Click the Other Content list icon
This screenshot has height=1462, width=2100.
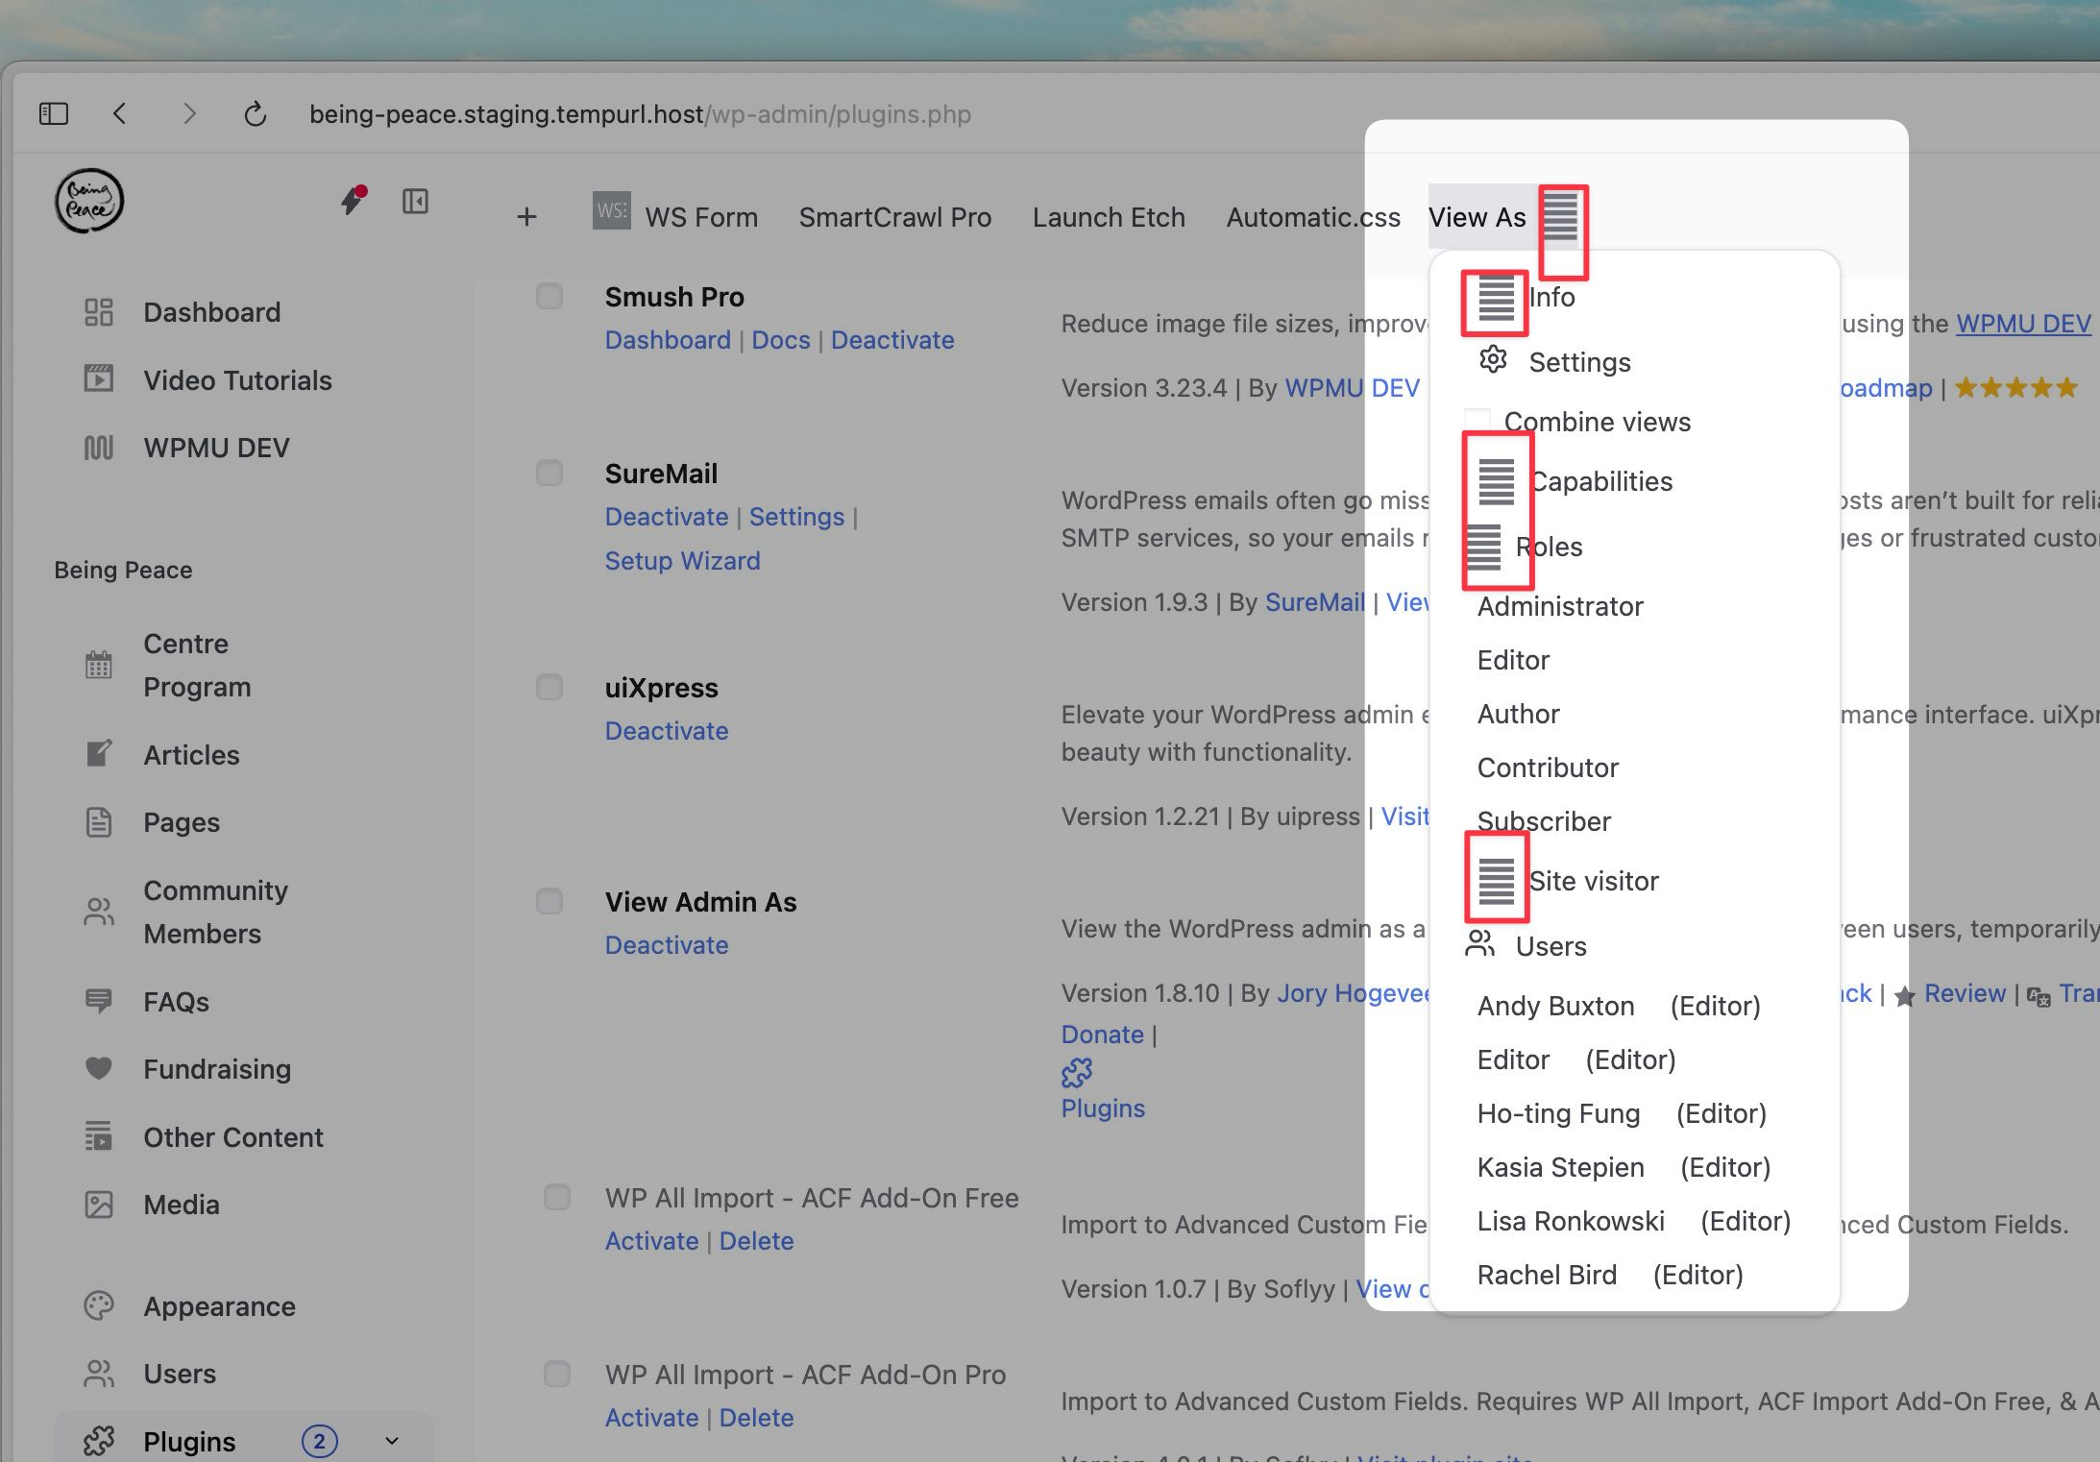coord(99,1136)
